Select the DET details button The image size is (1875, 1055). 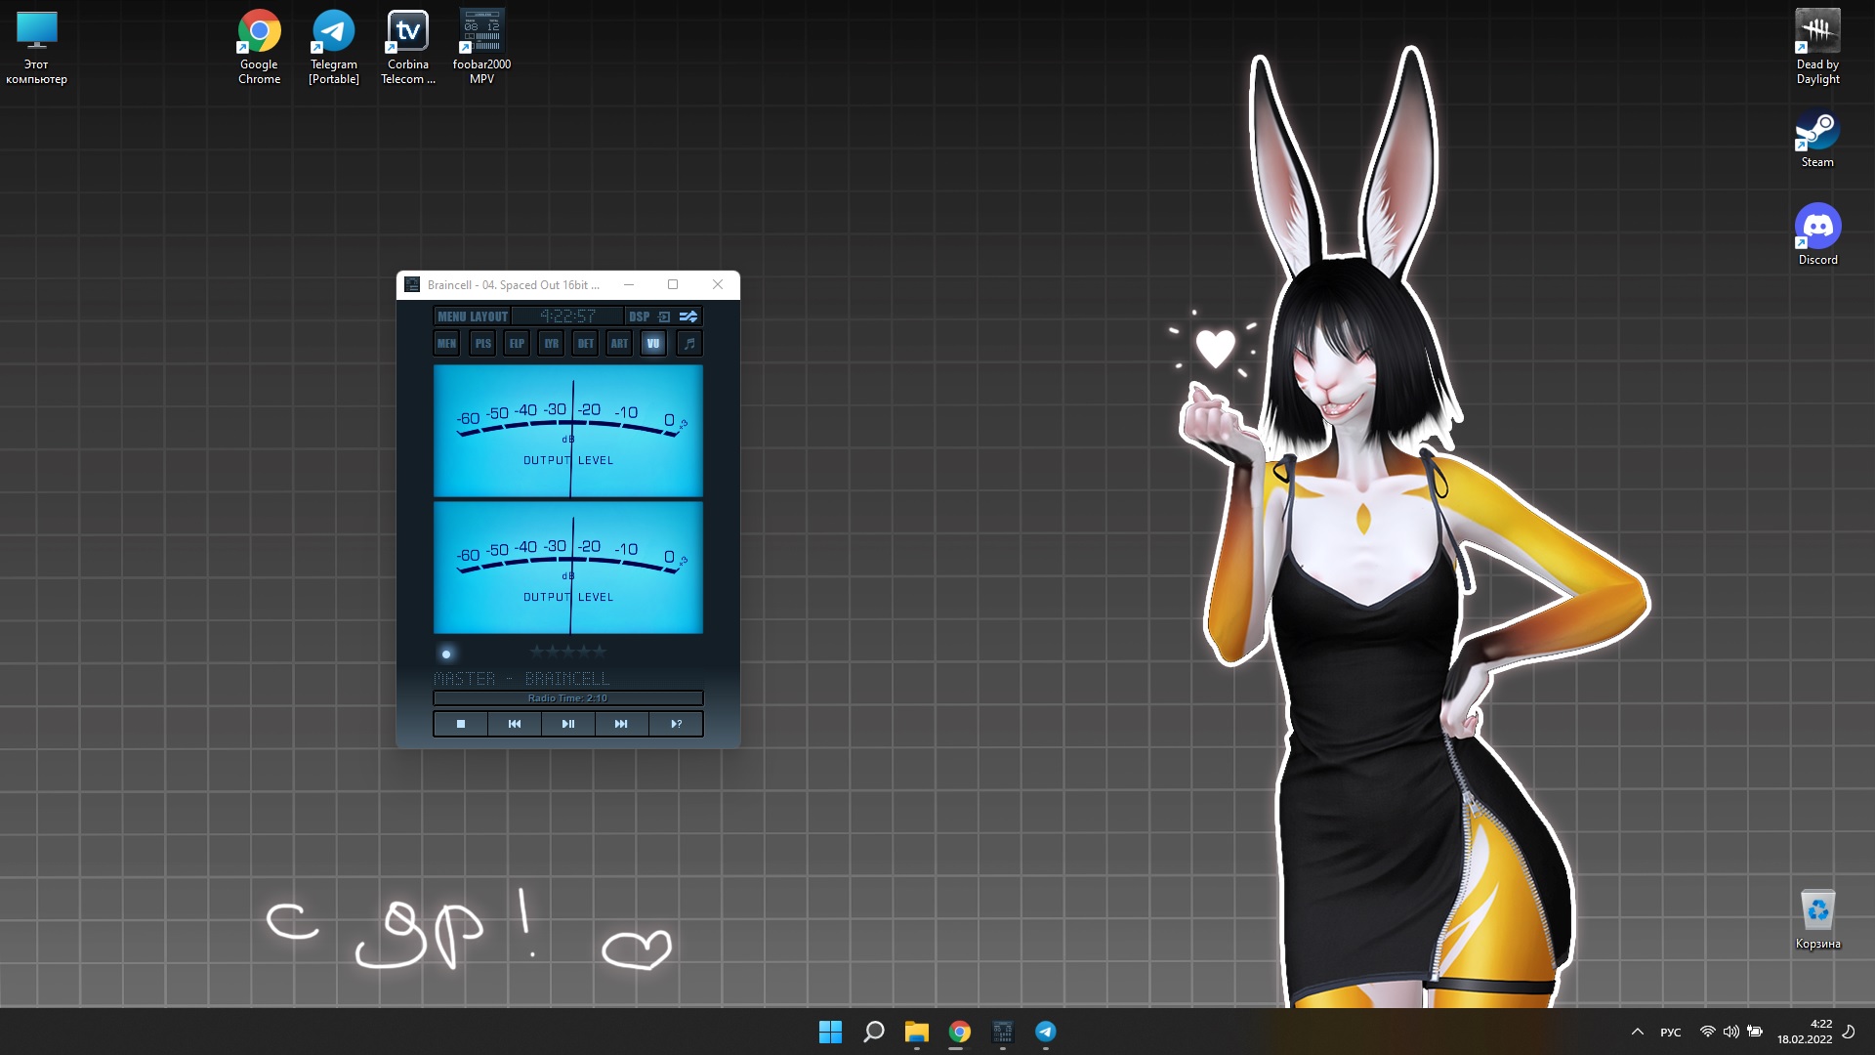[585, 343]
